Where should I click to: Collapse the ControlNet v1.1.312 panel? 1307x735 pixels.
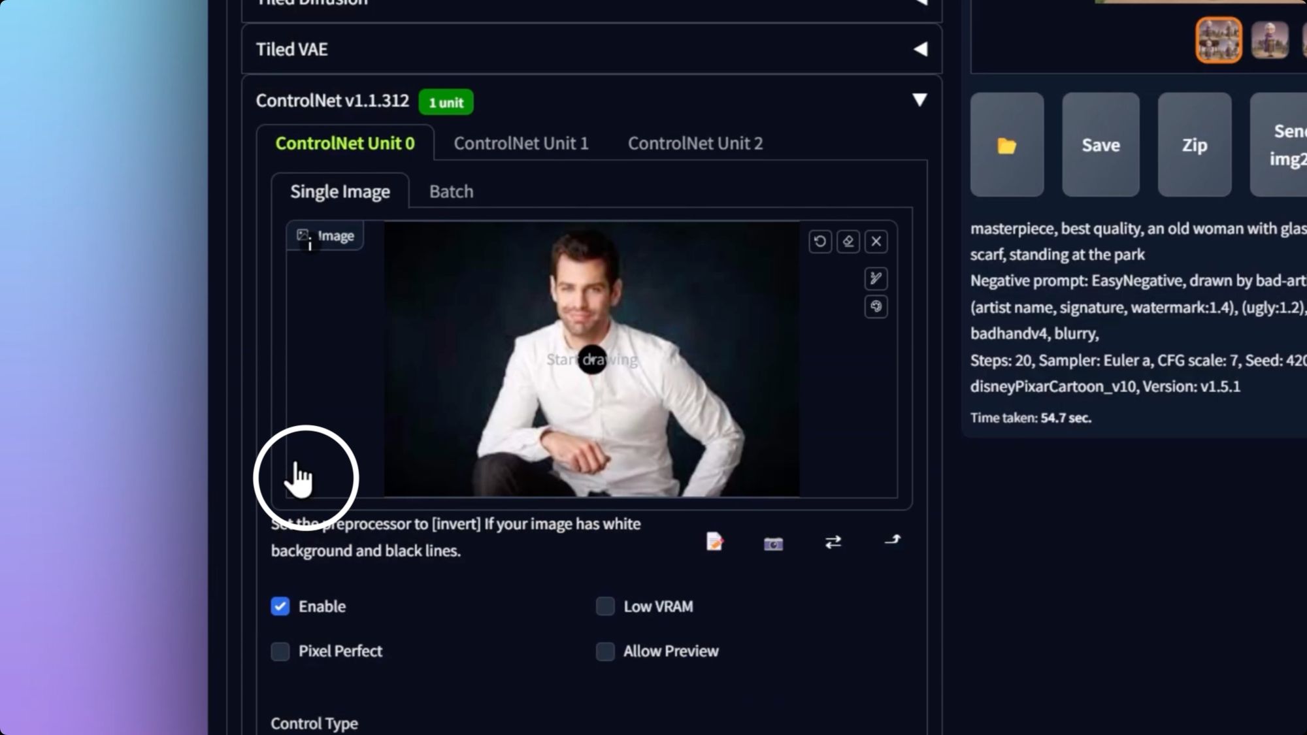(919, 100)
